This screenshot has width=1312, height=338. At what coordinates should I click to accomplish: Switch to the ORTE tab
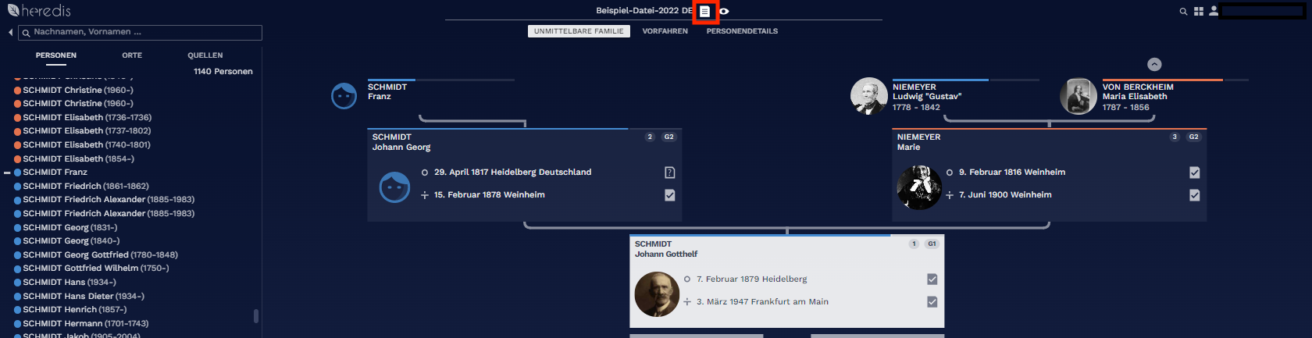click(x=132, y=55)
